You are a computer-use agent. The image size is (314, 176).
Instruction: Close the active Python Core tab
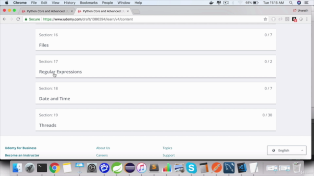[x=128, y=11]
